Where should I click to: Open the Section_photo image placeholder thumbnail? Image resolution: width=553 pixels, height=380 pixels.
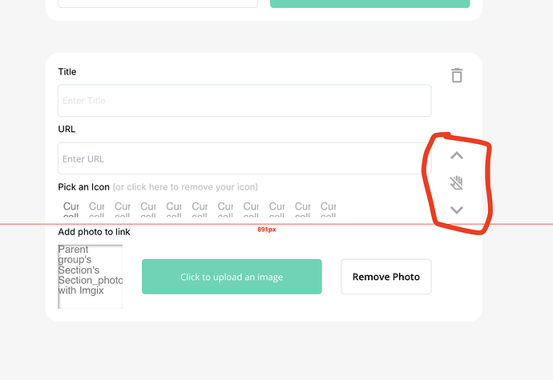[91, 277]
